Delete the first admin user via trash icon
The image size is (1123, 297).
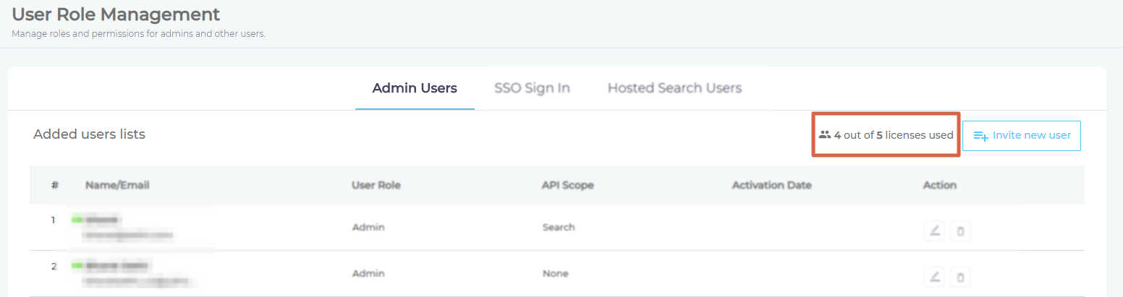click(x=960, y=231)
